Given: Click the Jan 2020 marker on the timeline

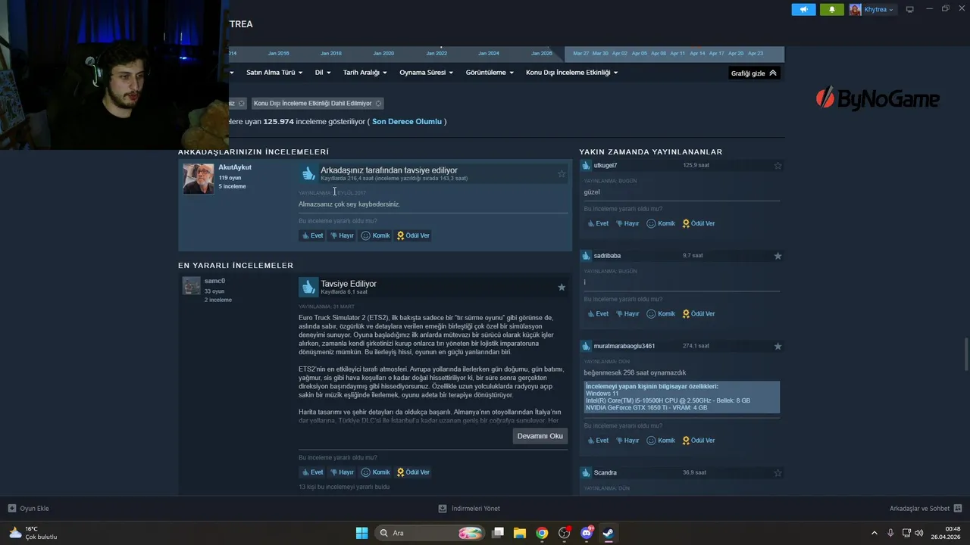Looking at the screenshot, I should (x=383, y=54).
